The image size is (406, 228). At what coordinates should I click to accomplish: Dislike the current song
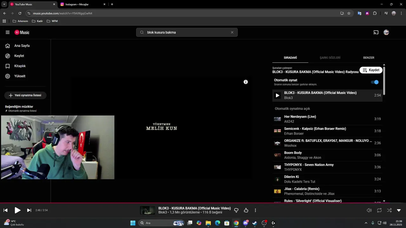pos(236,210)
